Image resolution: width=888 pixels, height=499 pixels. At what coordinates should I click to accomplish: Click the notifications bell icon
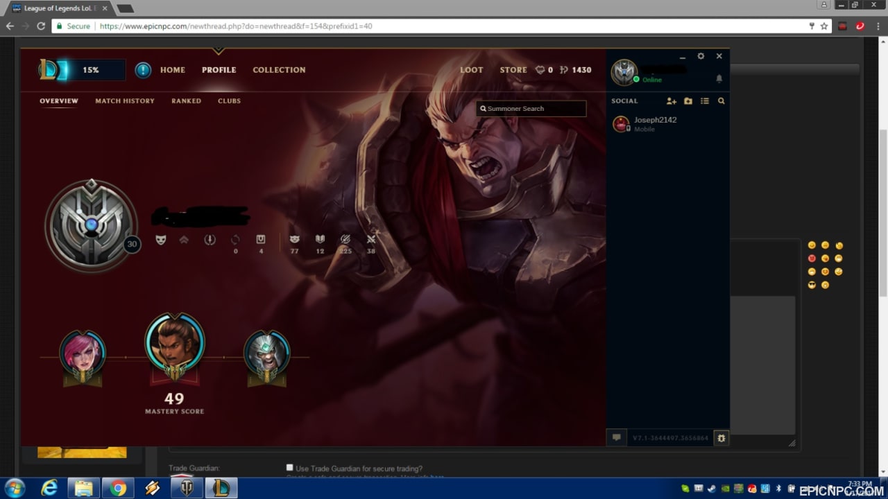(719, 79)
